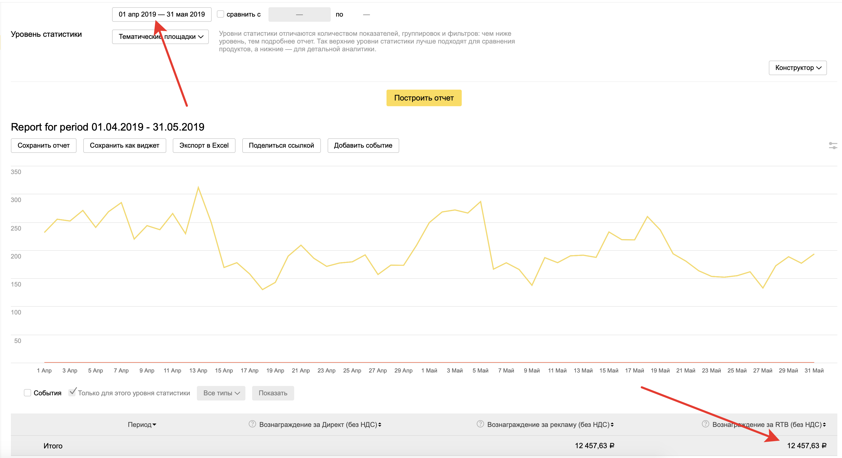
Task: Click help icon for Директ reward column
Action: pyautogui.click(x=252, y=424)
